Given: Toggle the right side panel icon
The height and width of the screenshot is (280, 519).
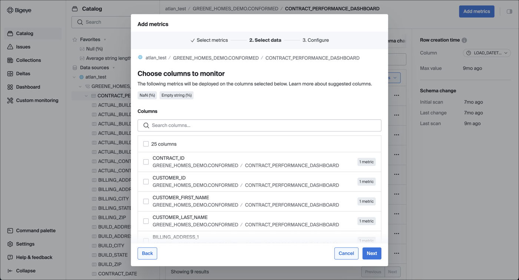Looking at the screenshot, I should click(509, 11).
